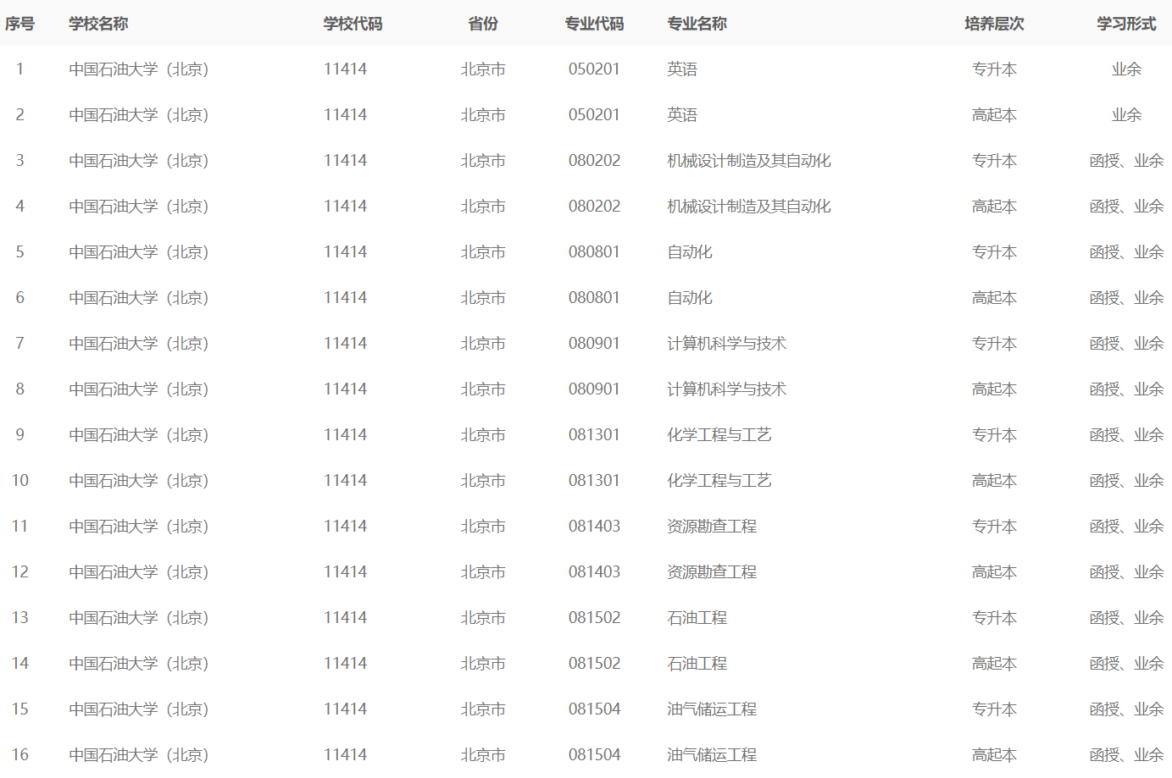The height and width of the screenshot is (778, 1172).
Task: Click 资源勘查工程 in row 11
Action: (x=712, y=527)
